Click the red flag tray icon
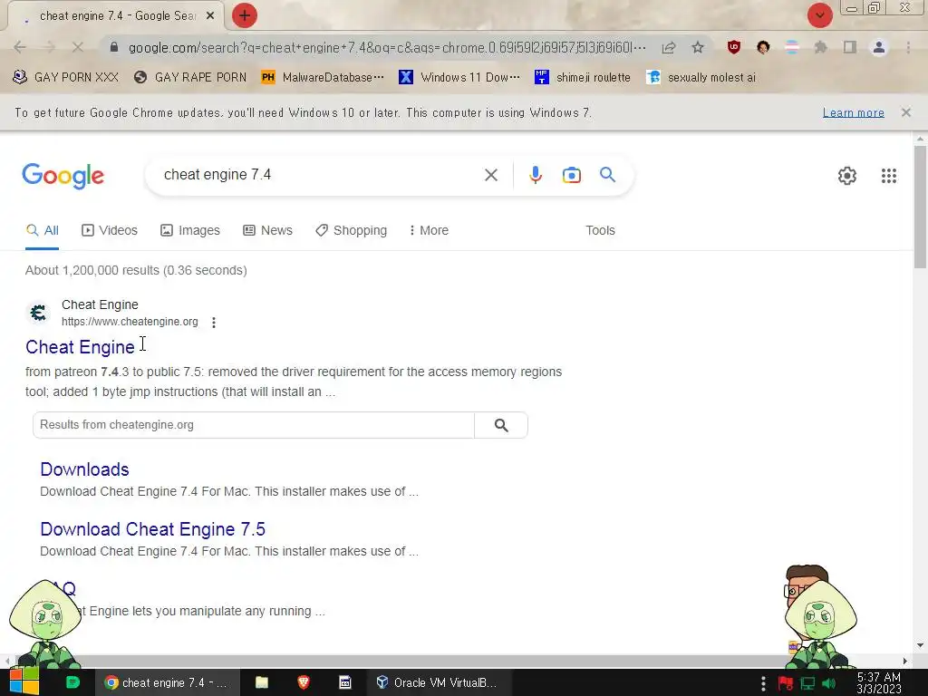The height and width of the screenshot is (696, 928). [x=786, y=683]
